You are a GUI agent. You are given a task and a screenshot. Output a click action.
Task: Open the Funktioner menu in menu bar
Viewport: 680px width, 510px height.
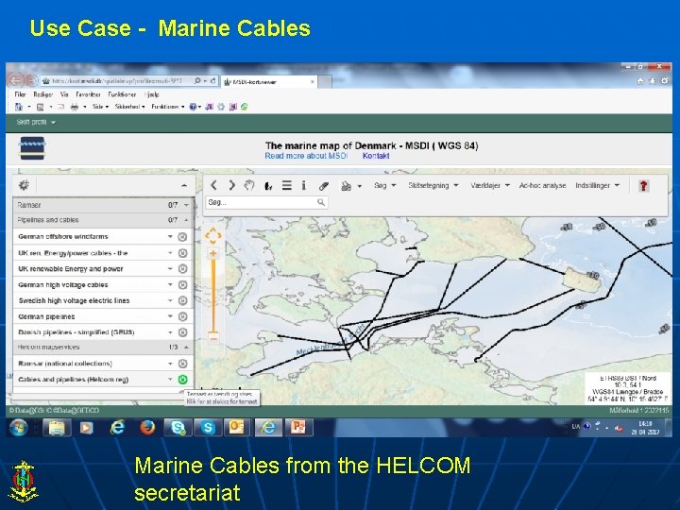click(122, 94)
